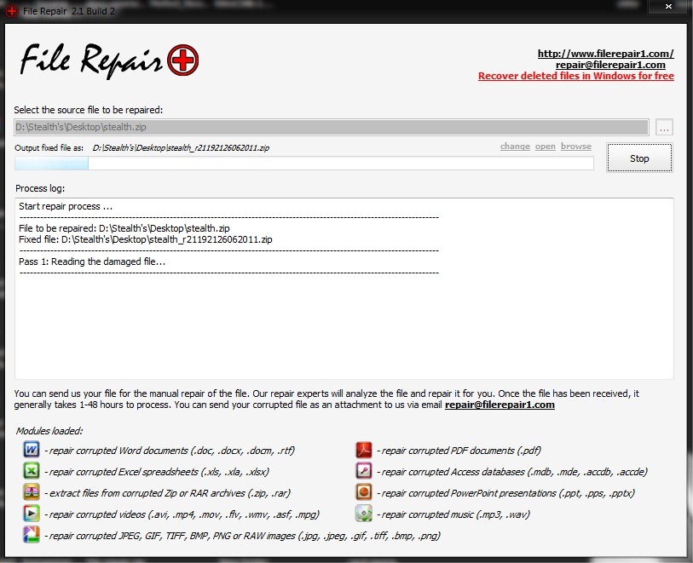Image resolution: width=693 pixels, height=563 pixels.
Task: Click the 'Modules loaded:' label
Action: click(49, 431)
